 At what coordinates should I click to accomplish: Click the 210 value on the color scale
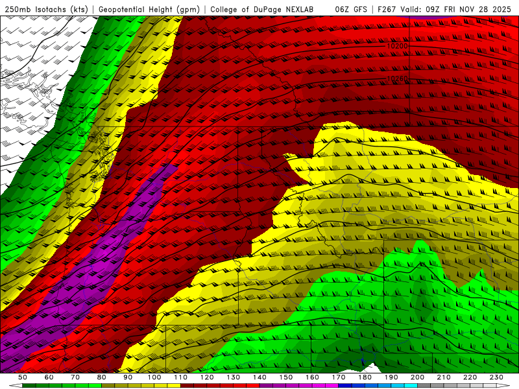(x=444, y=377)
